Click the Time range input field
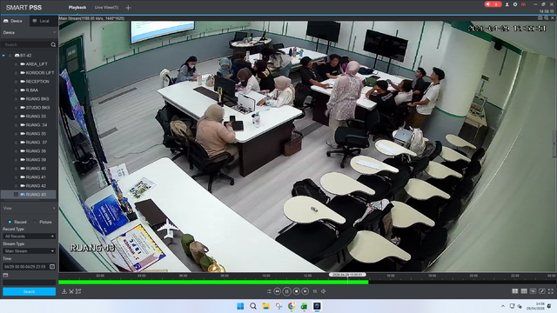The width and height of the screenshot is (557, 313). [25, 267]
